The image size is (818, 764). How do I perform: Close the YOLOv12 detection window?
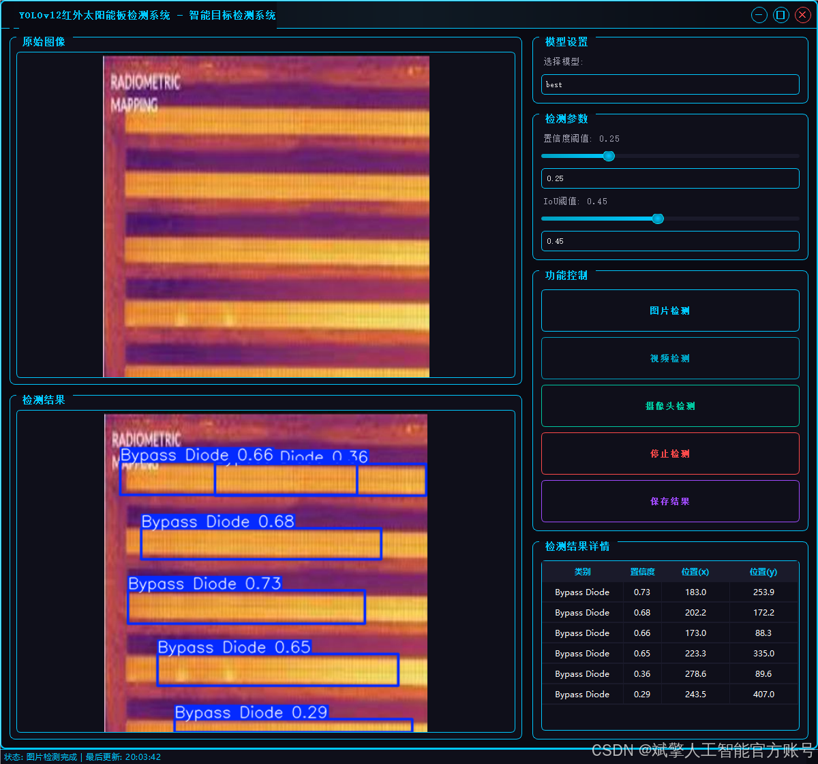(803, 15)
